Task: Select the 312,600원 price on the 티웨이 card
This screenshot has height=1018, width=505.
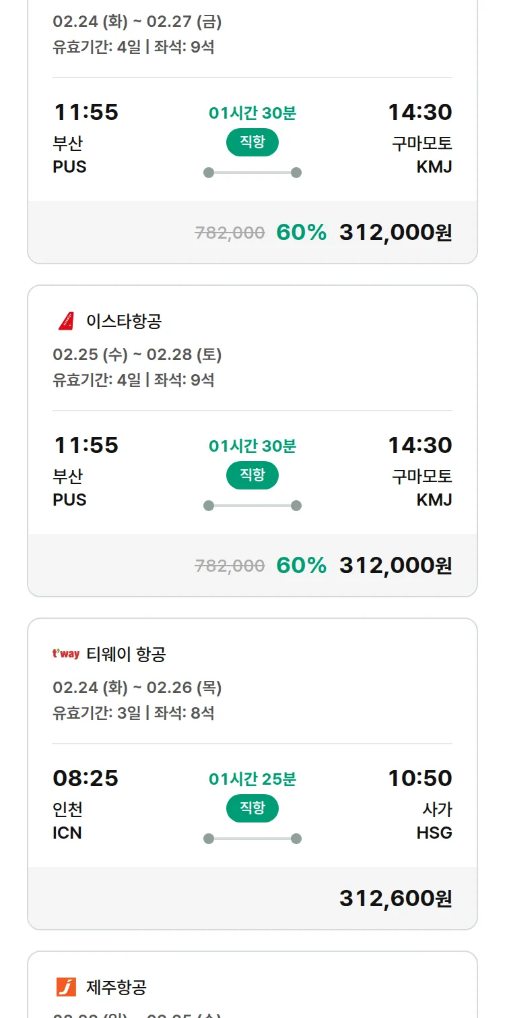Action: [395, 899]
